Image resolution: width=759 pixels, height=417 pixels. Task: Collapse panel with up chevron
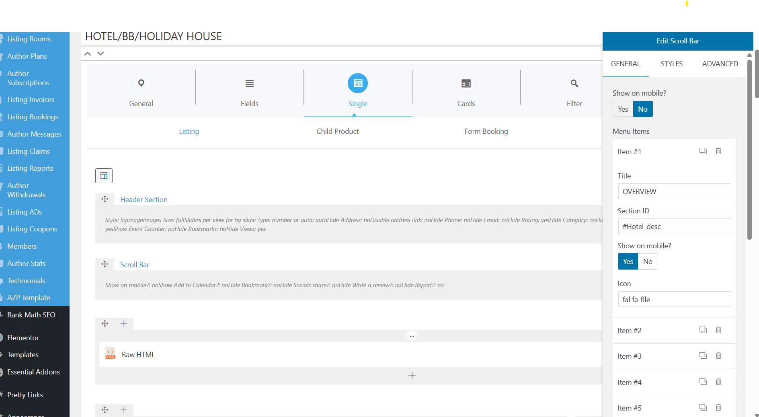tap(88, 53)
